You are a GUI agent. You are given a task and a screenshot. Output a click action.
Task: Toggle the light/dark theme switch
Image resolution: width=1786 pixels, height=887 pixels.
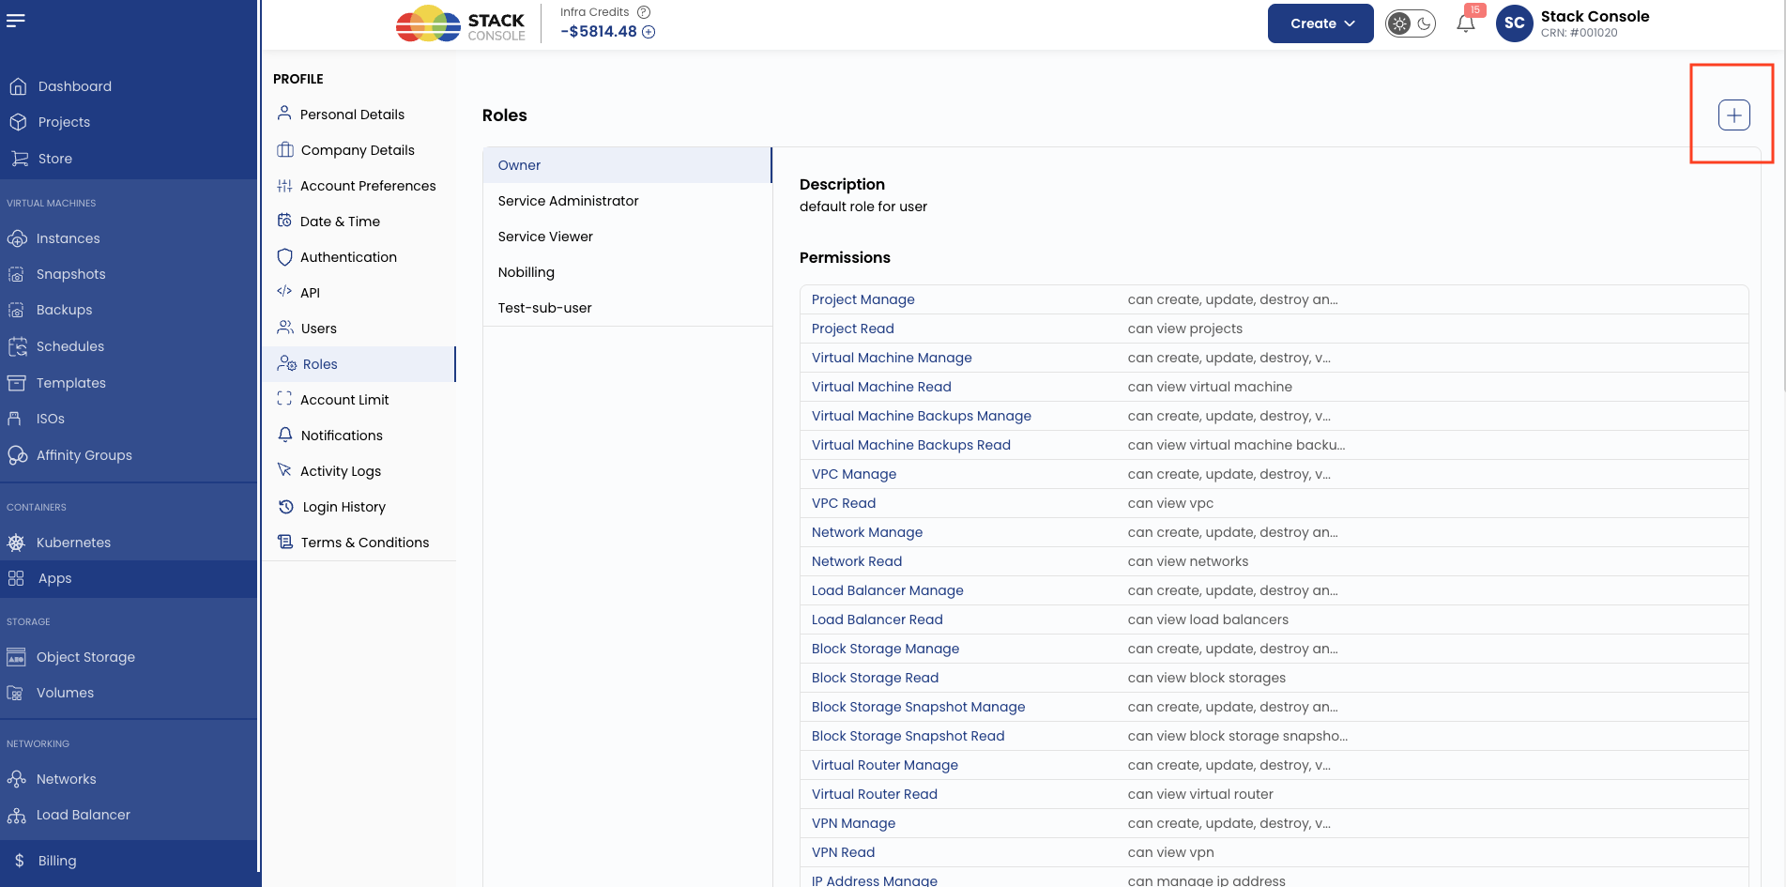coord(1411,23)
